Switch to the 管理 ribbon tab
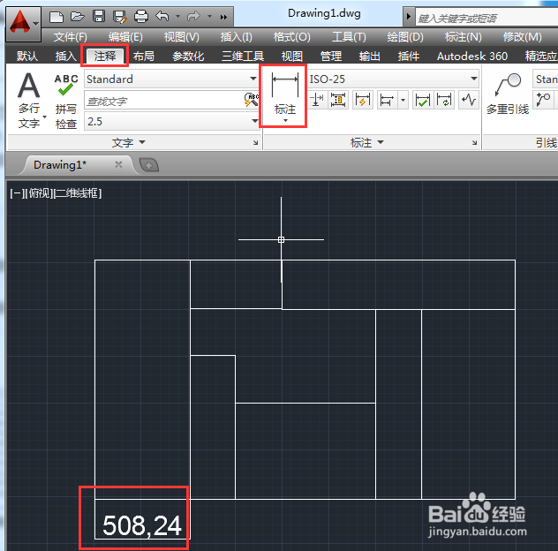Image resolution: width=558 pixels, height=551 pixels. pyautogui.click(x=330, y=57)
